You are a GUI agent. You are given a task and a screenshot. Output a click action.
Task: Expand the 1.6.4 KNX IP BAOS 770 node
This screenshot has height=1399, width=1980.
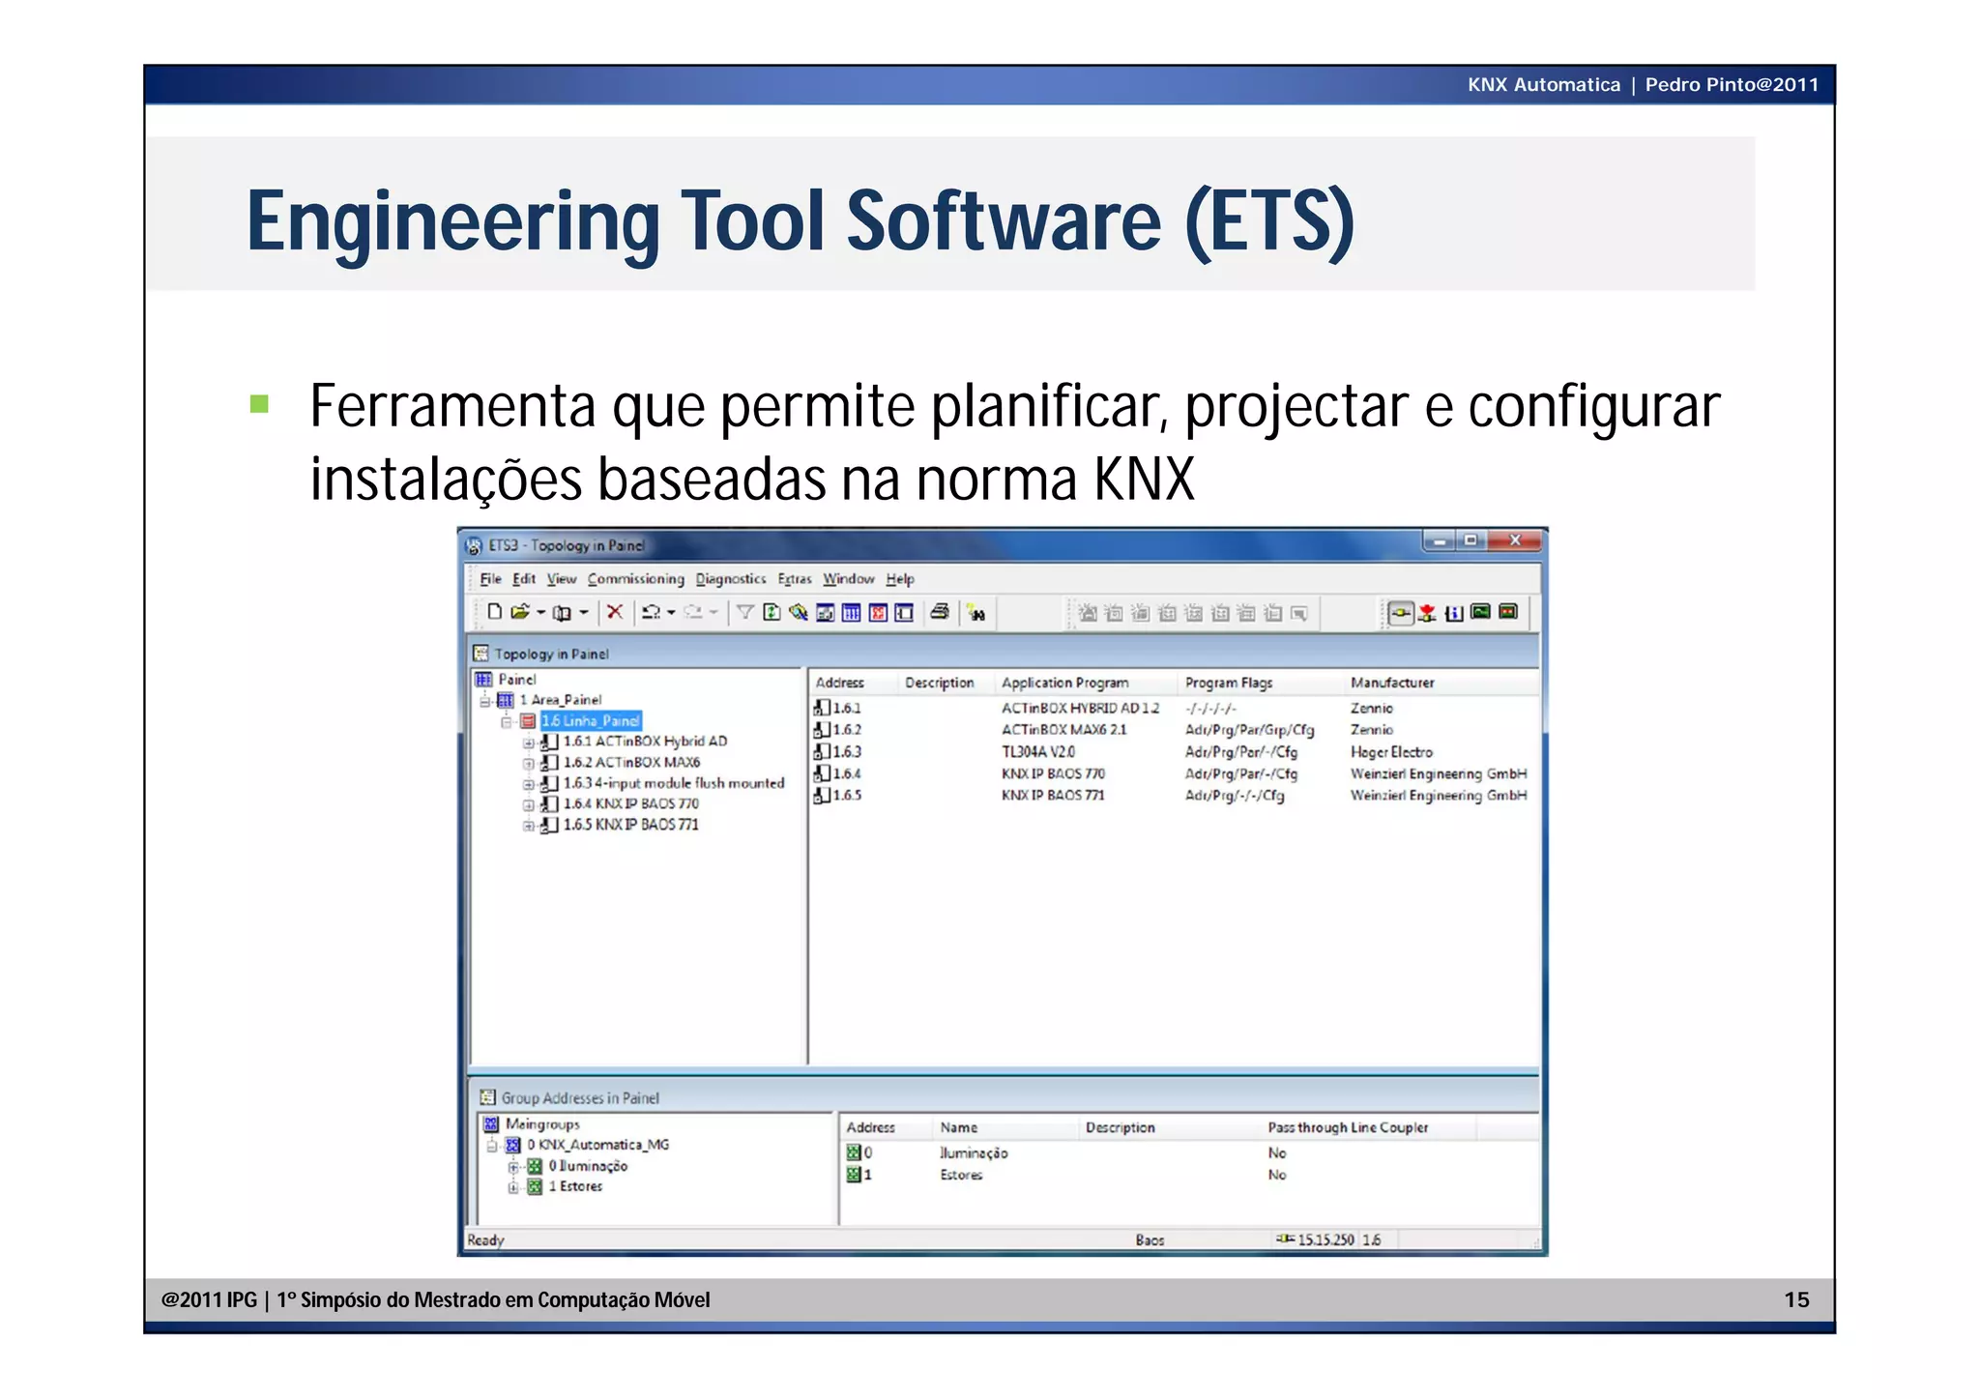[x=529, y=805]
